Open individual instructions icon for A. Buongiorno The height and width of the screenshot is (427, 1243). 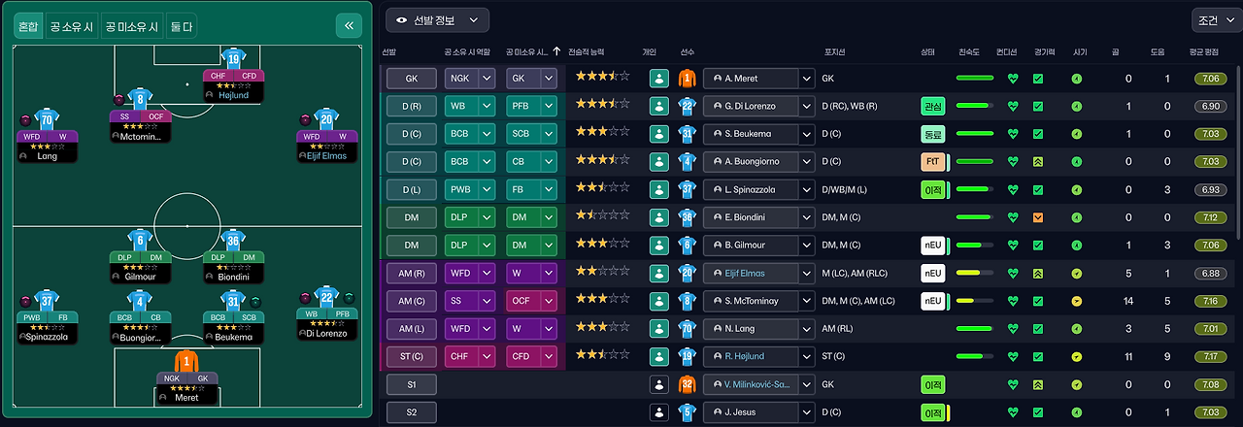point(659,162)
